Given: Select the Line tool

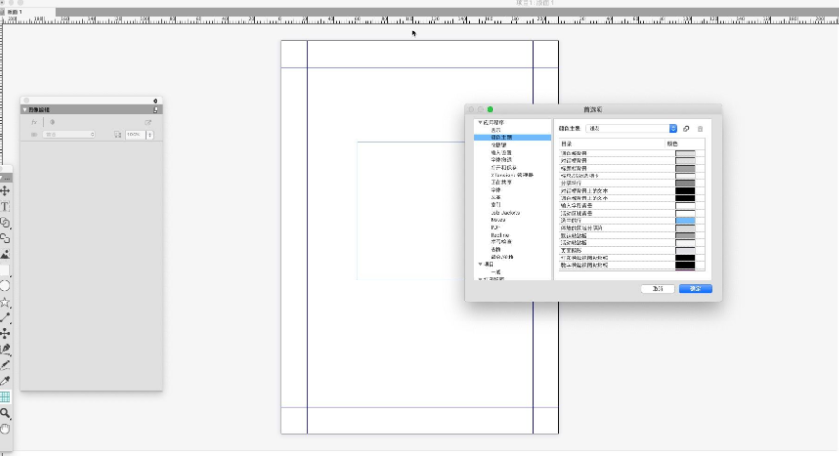Looking at the screenshot, I should tap(6, 318).
